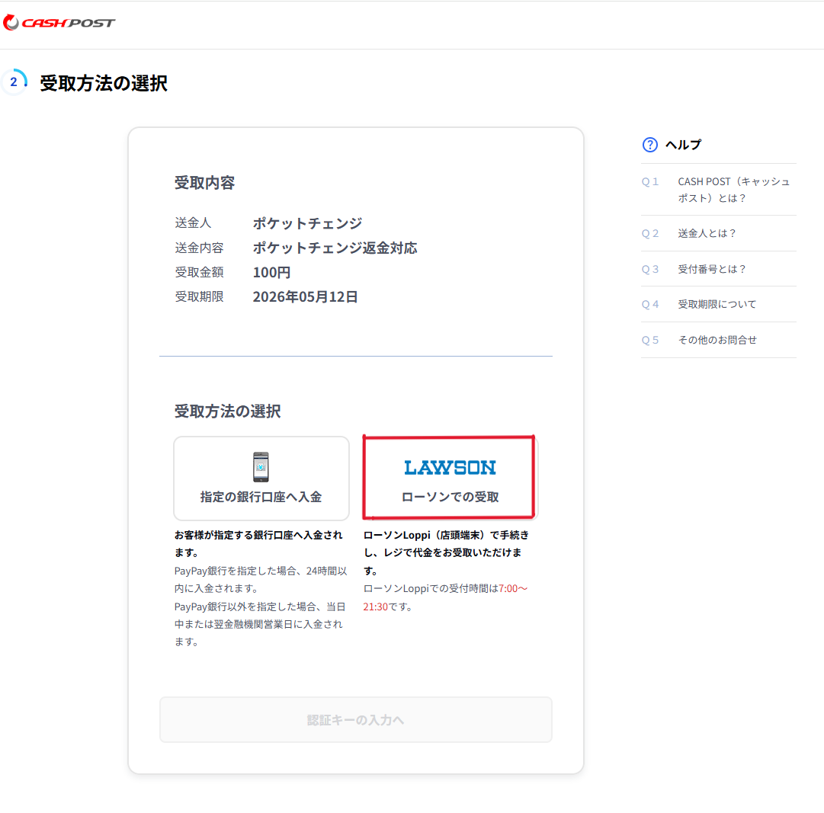Open Q2 送金人とは？ help item

718,233
